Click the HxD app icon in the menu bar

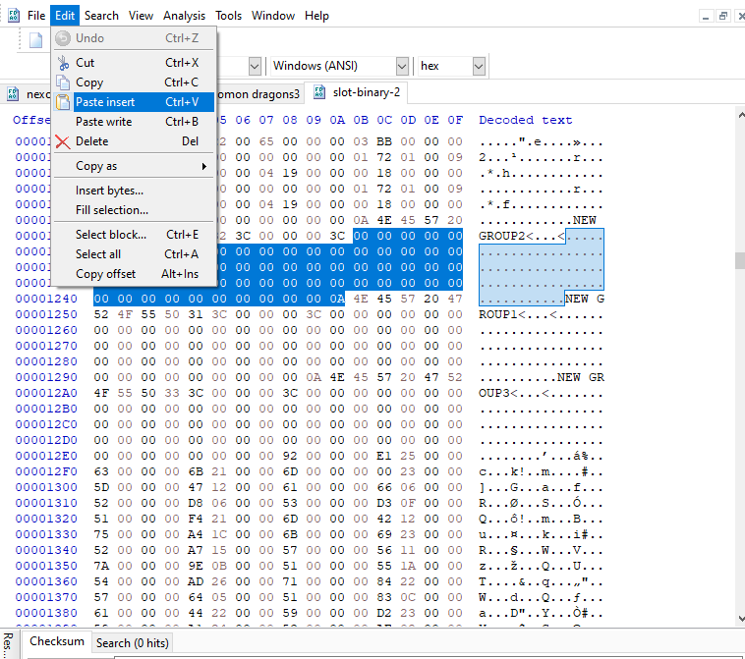point(14,16)
